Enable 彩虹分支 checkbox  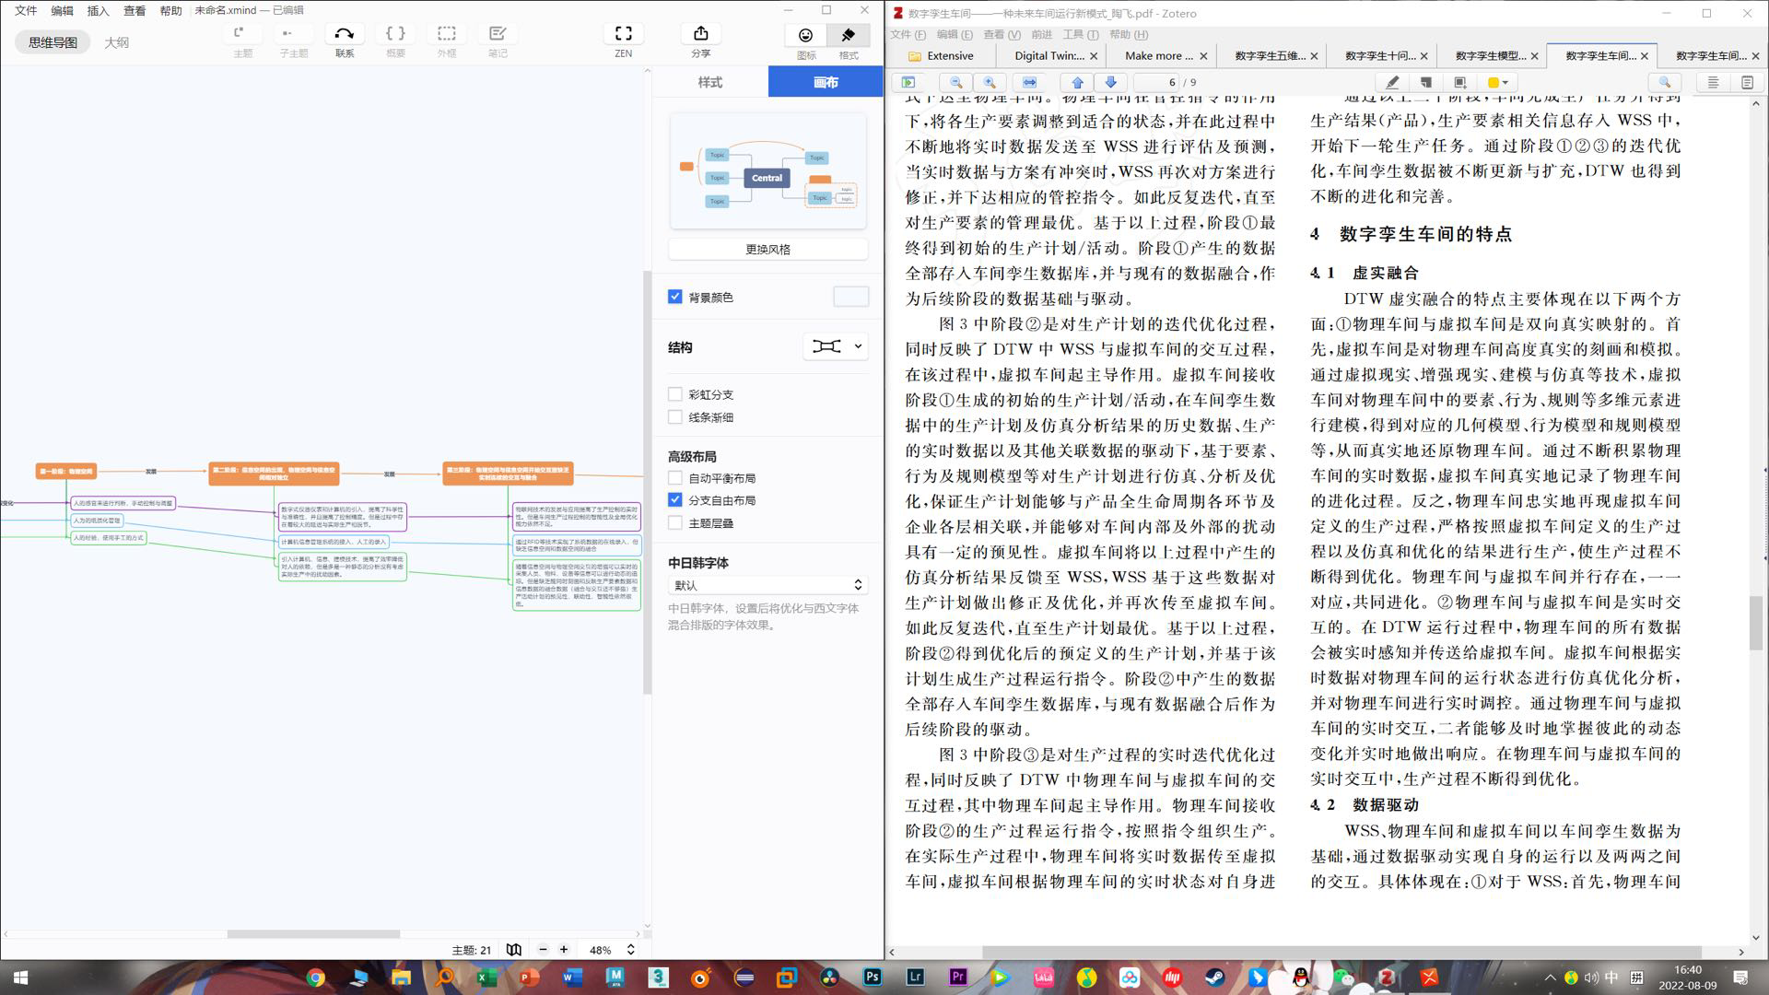coord(675,394)
